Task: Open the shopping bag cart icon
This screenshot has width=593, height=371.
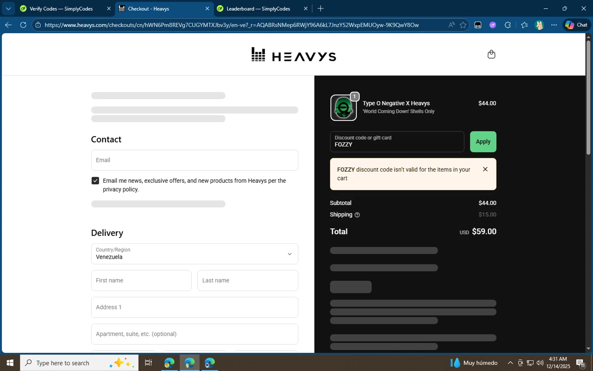Action: [491, 54]
